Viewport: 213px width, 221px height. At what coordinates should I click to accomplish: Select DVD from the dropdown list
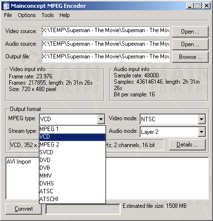tap(72, 160)
